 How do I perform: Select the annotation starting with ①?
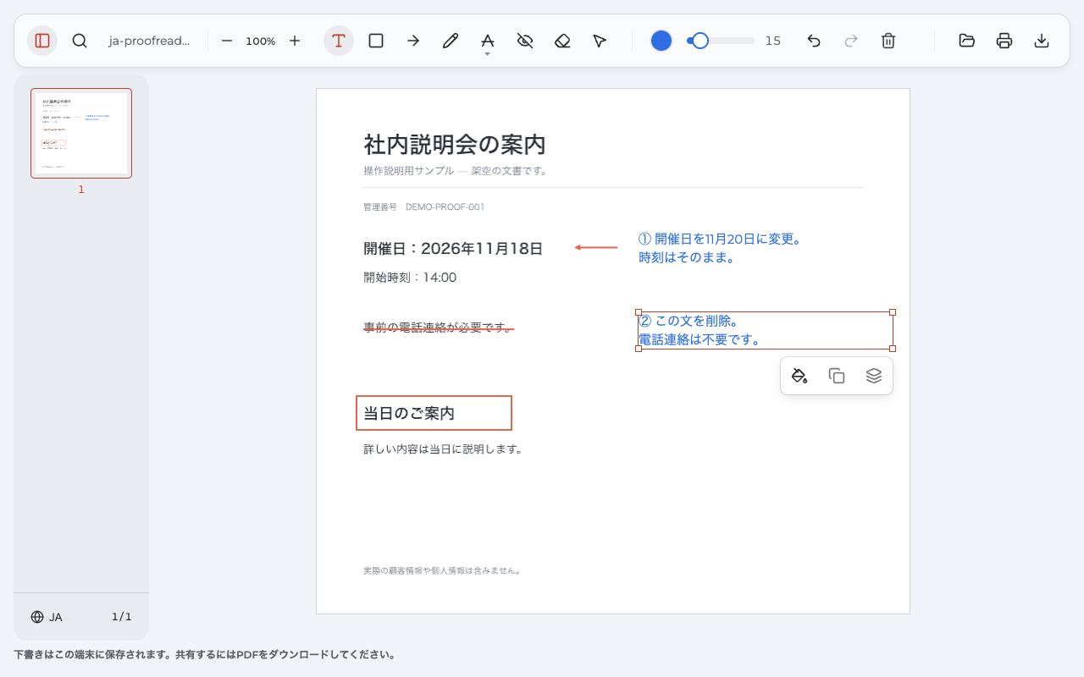[x=720, y=248]
